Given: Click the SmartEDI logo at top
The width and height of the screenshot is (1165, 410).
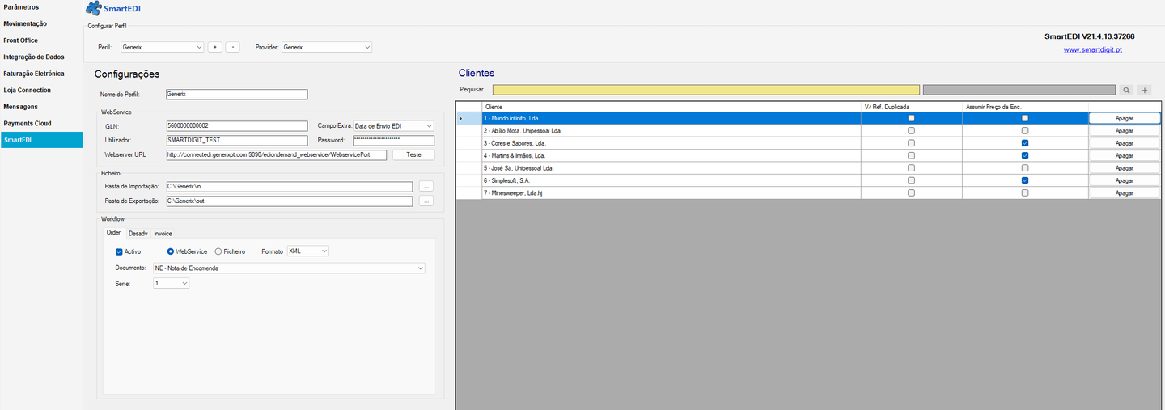Looking at the screenshot, I should [113, 9].
